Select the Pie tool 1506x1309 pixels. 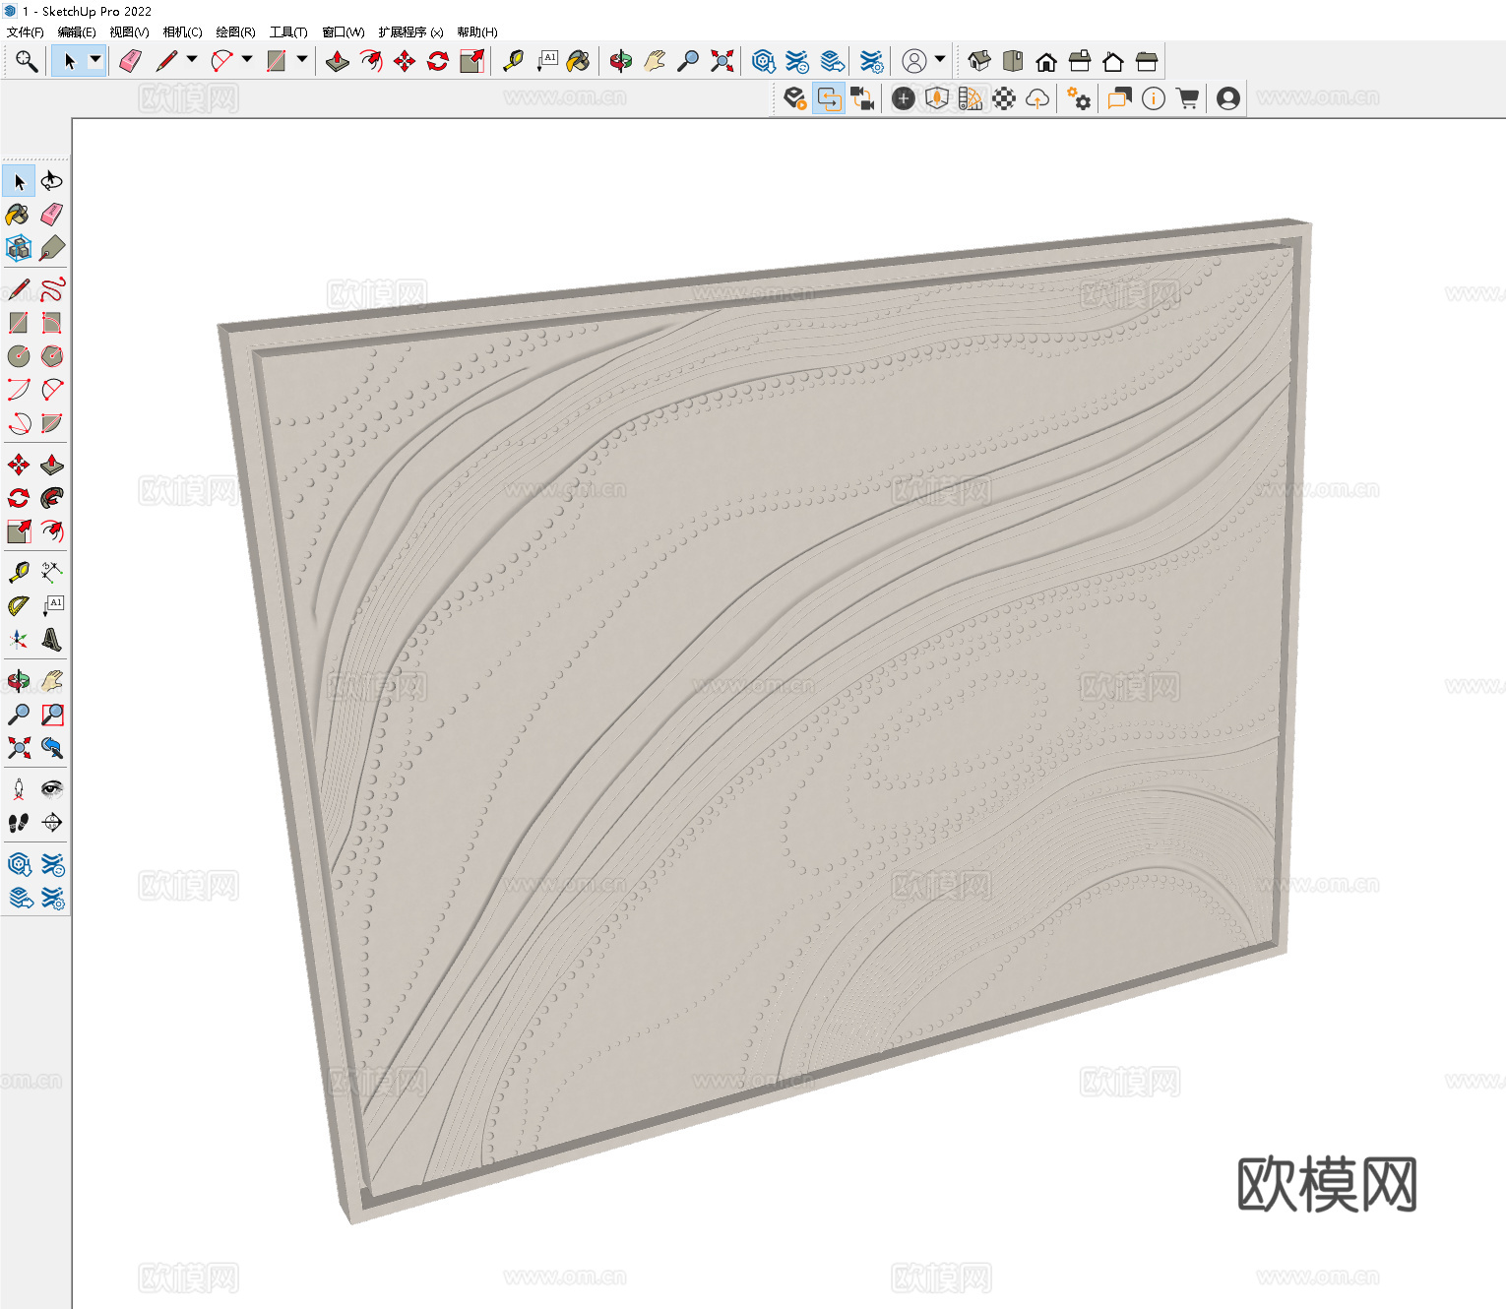(x=52, y=423)
